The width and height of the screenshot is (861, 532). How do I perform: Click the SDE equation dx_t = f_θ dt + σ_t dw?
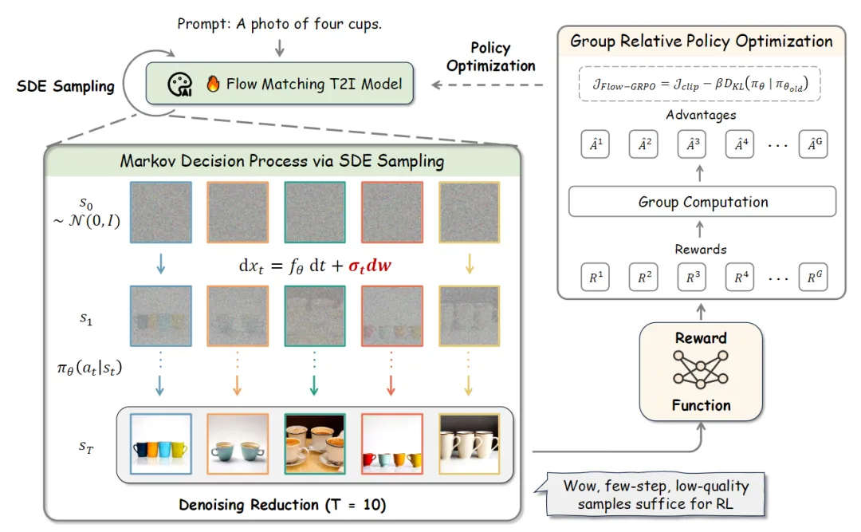pyautogui.click(x=315, y=266)
